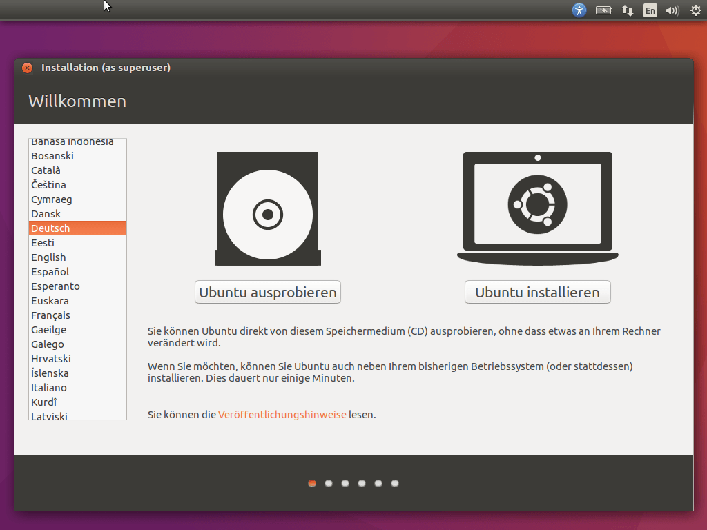Image resolution: width=707 pixels, height=530 pixels.
Task: Select Eesti in language list
Action: (x=77, y=243)
